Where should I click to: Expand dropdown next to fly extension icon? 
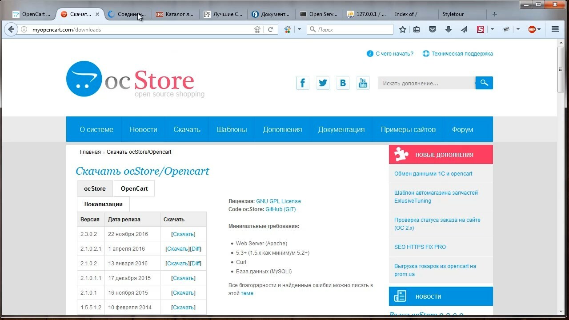point(518,30)
